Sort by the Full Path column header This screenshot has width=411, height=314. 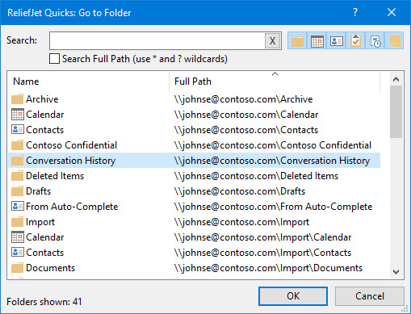[275, 82]
